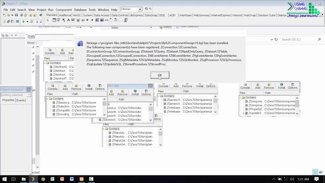The image size is (325, 183).
Task: Click Compile in the ZParseSql package window
Action: click(163, 86)
